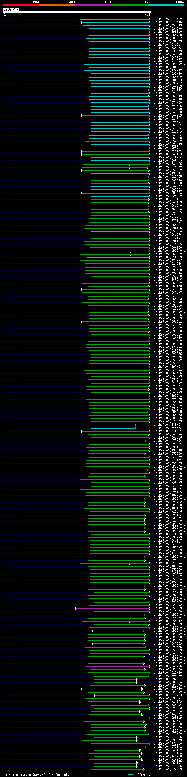Image resolution: width=187 pixels, height=777 pixels.
Task: Click the Large gaps legend text
Action: click(x=36, y=775)
